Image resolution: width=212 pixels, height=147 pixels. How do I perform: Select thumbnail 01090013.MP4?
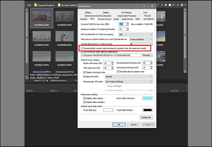42,58
